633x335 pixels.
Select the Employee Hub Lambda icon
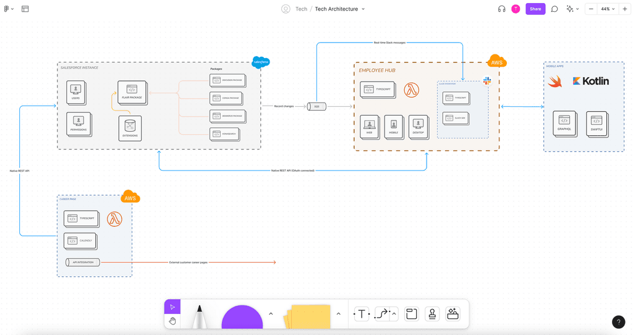pyautogui.click(x=411, y=90)
